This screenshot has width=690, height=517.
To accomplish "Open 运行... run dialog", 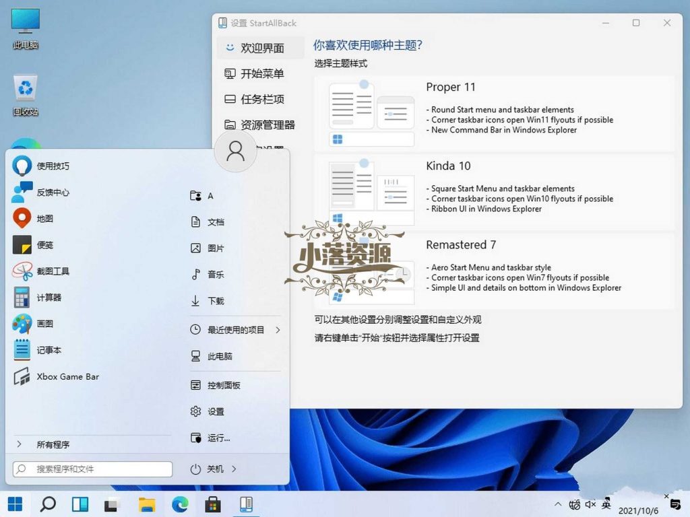I will (x=210, y=438).
